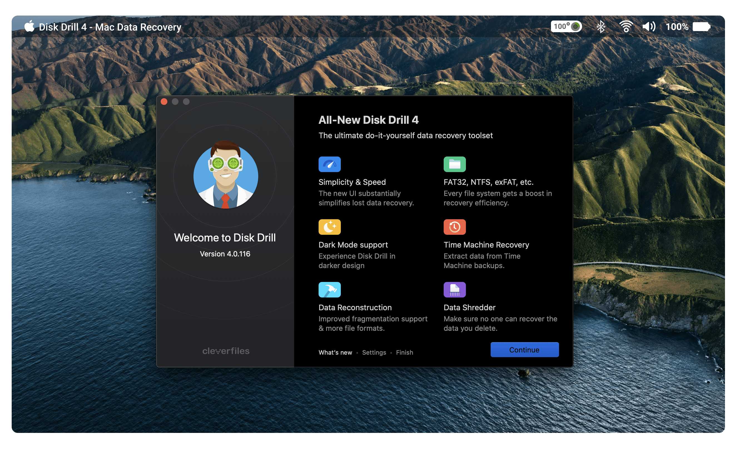Open the Time Machine Recovery clock icon
This screenshot has height=454, width=740.
point(455,227)
